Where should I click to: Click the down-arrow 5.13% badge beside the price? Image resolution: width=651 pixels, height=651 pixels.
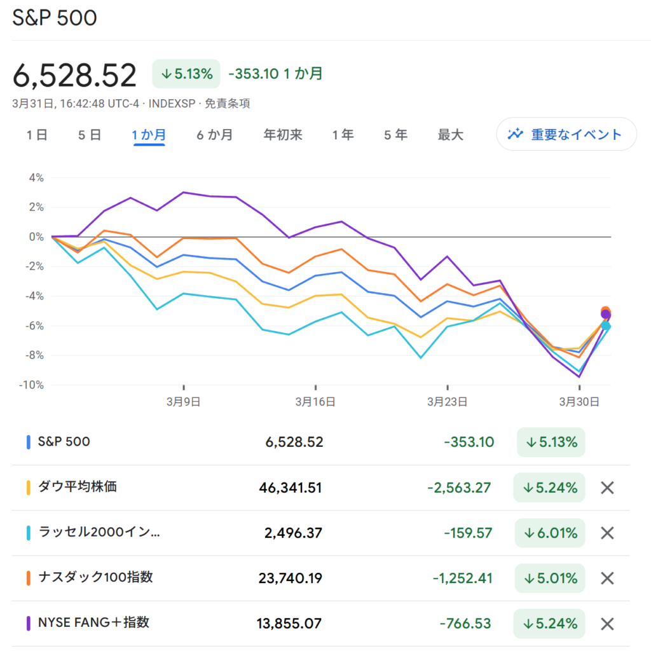(x=186, y=74)
